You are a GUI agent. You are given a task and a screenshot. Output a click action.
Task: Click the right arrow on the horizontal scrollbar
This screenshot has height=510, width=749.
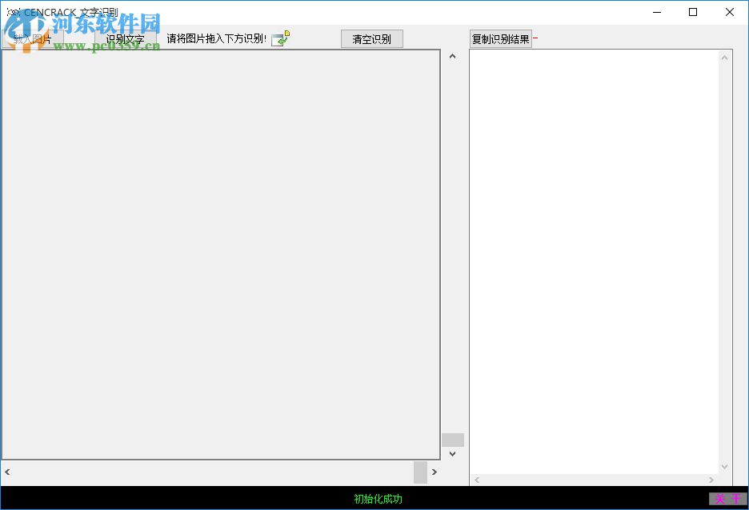(x=435, y=472)
